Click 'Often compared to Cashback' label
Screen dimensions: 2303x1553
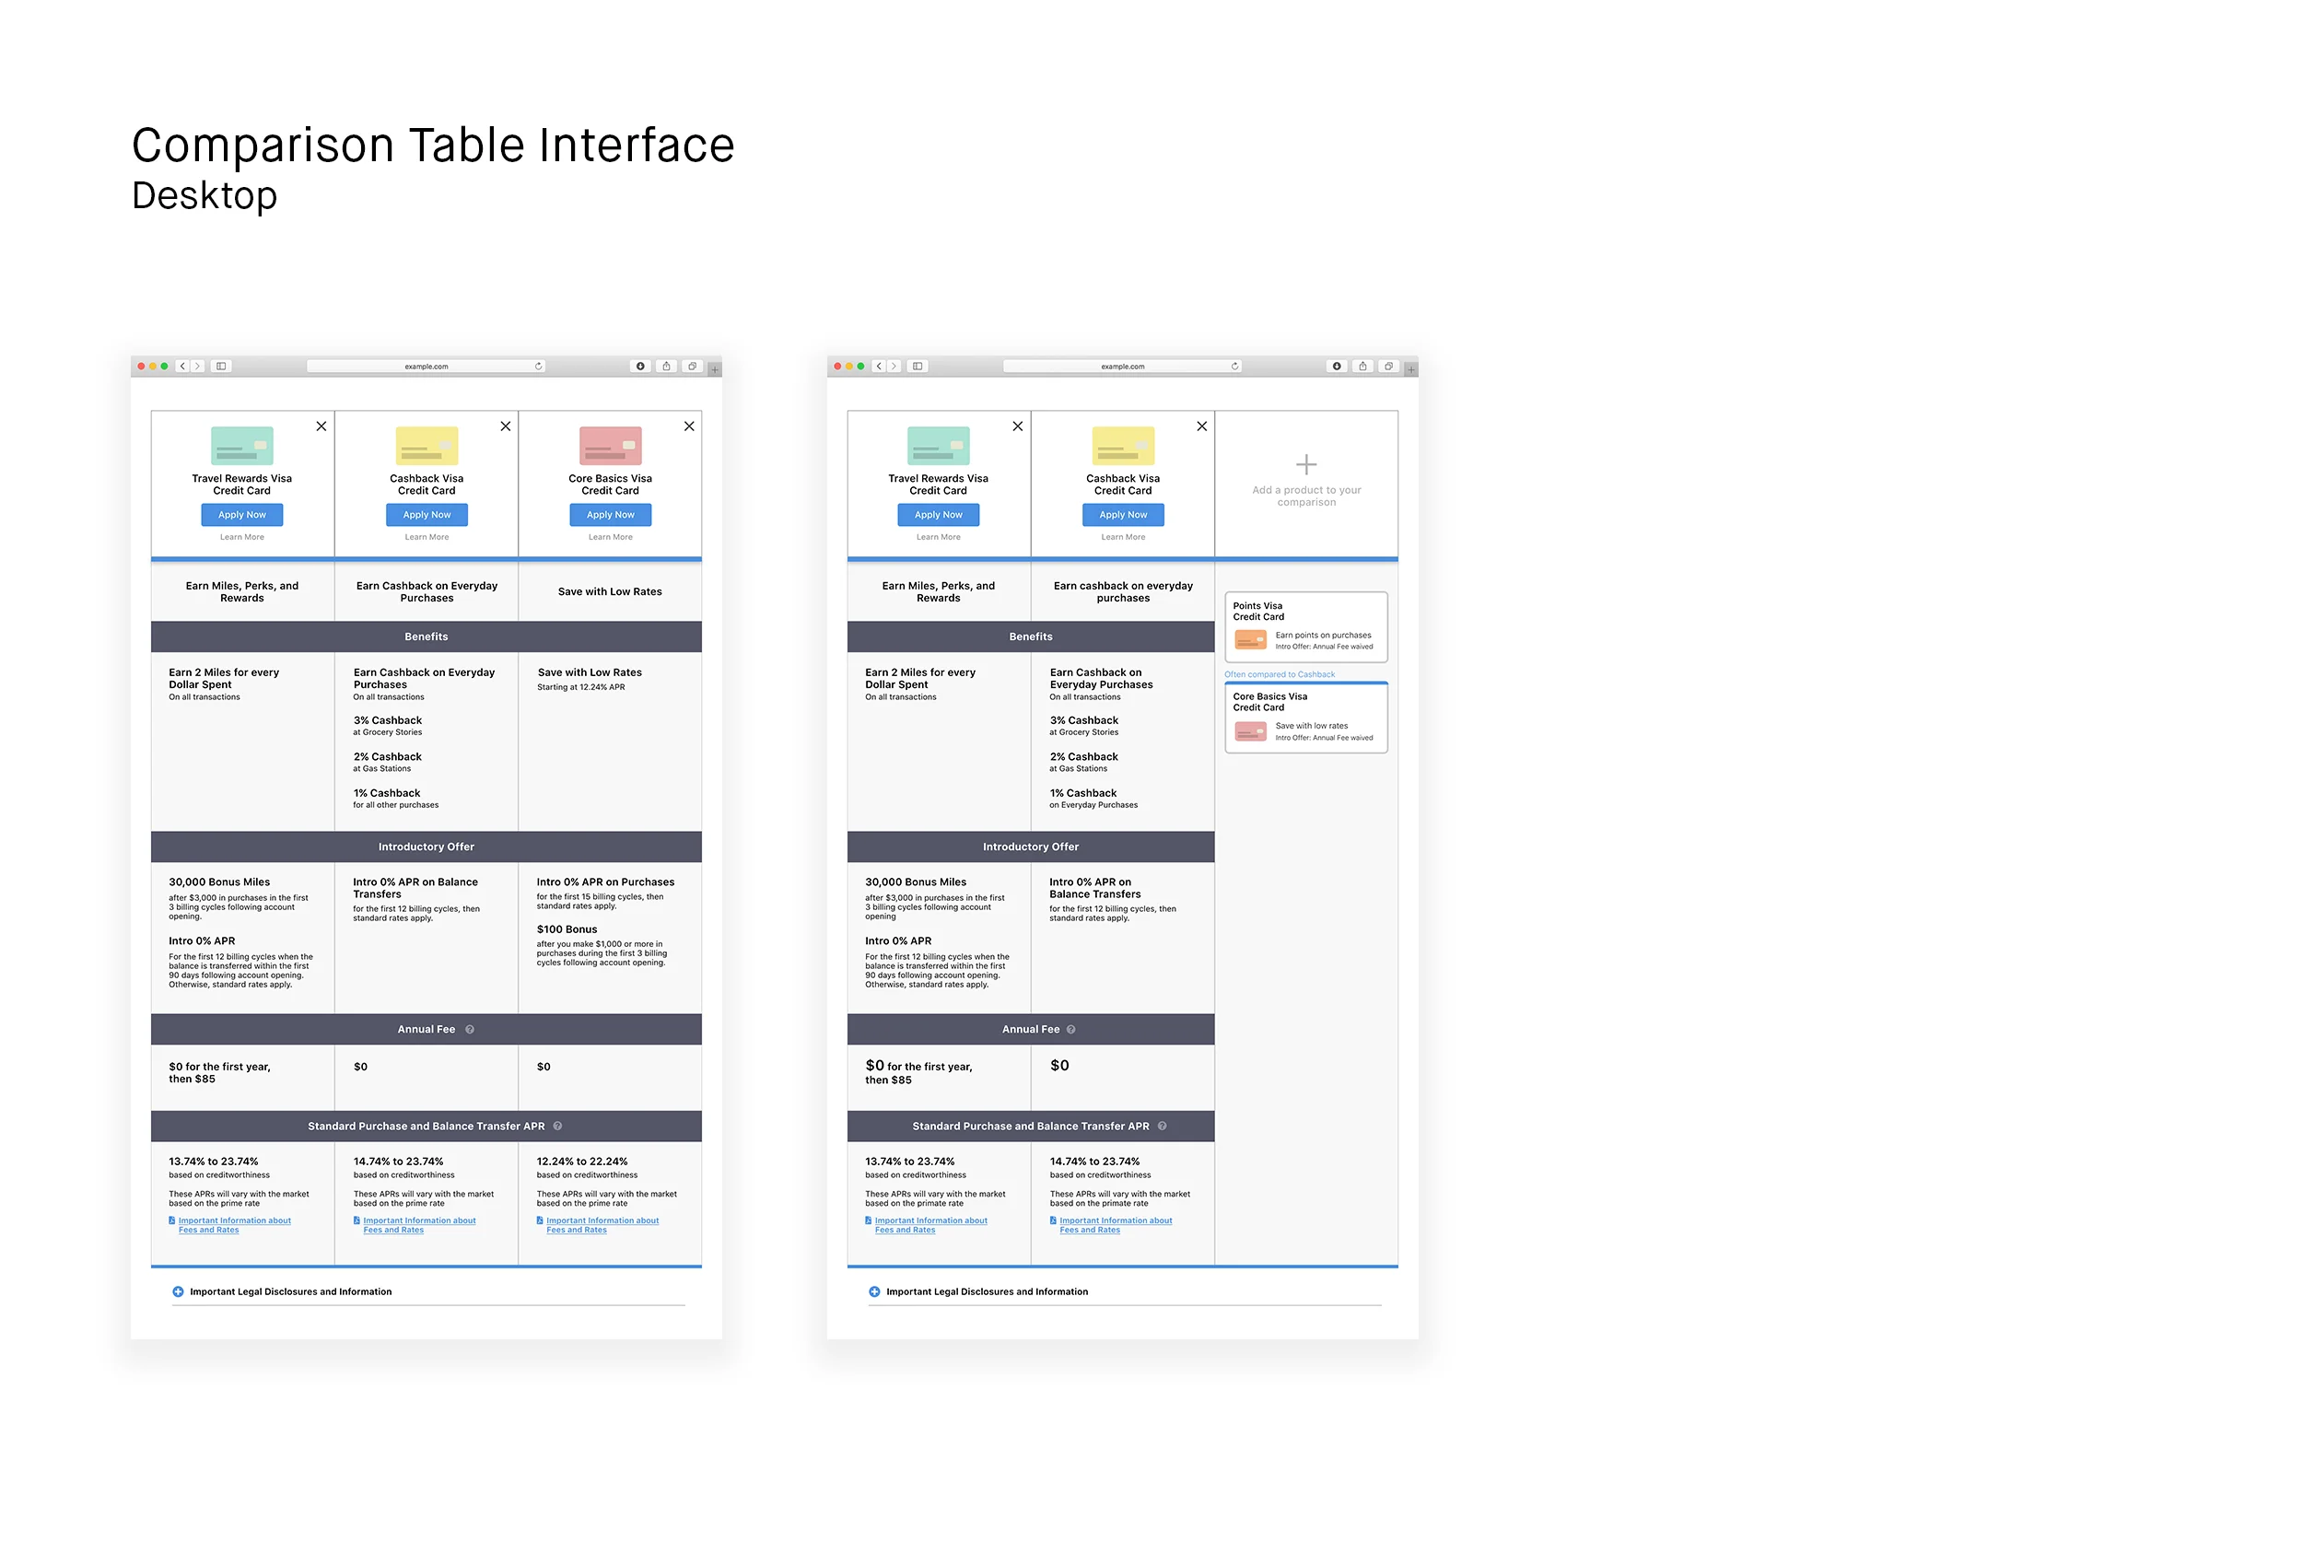(1280, 674)
